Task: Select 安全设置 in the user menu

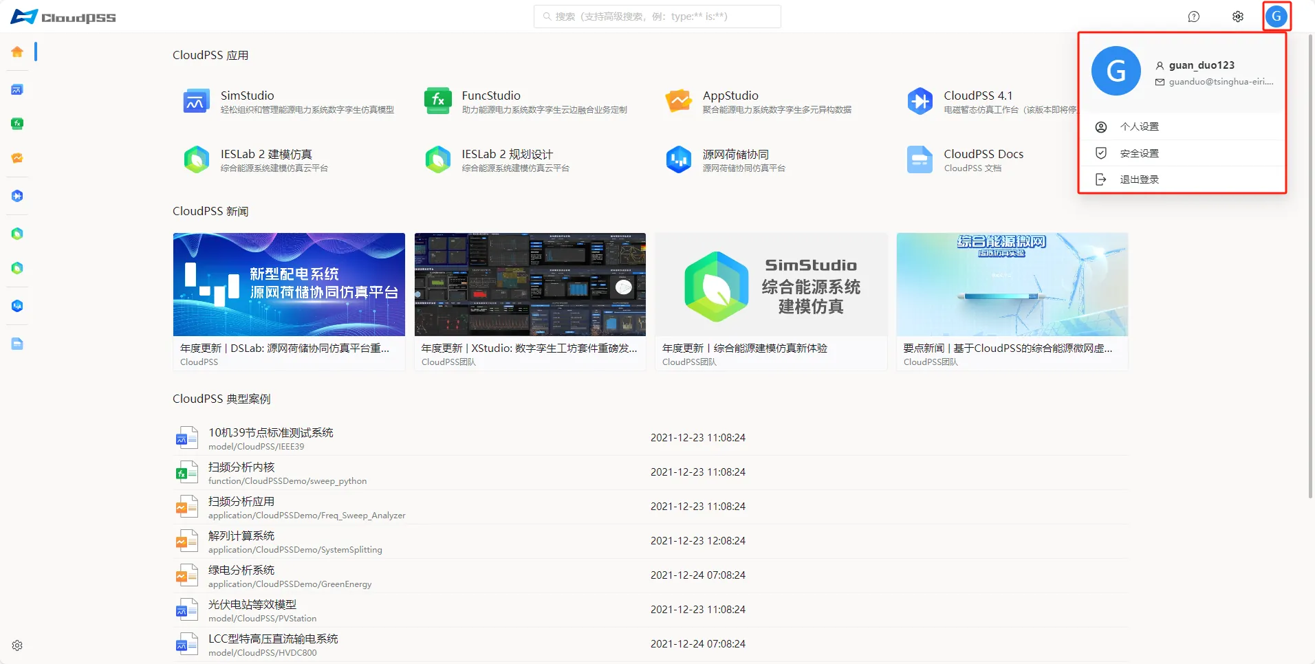Action: point(1182,153)
